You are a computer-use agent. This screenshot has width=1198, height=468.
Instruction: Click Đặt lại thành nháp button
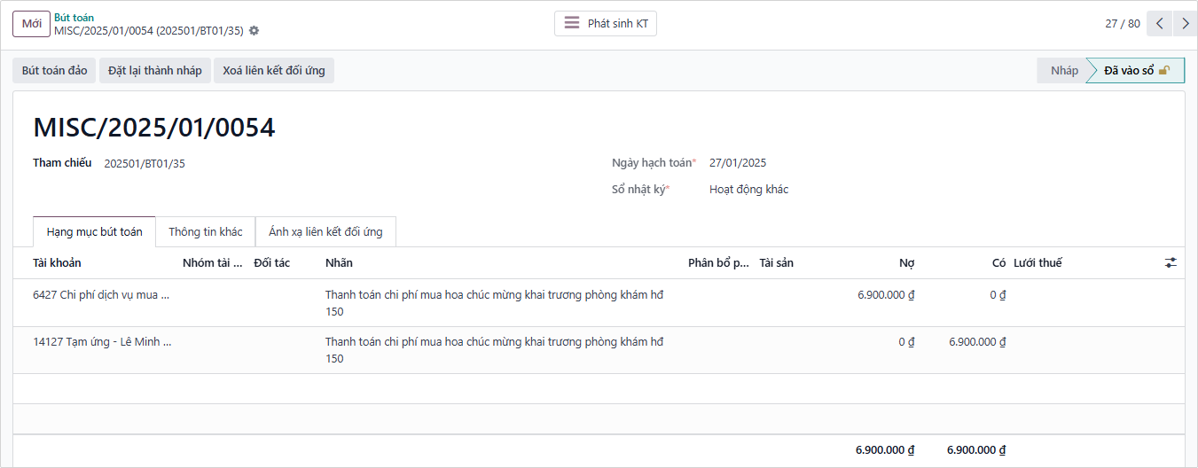[x=155, y=71]
